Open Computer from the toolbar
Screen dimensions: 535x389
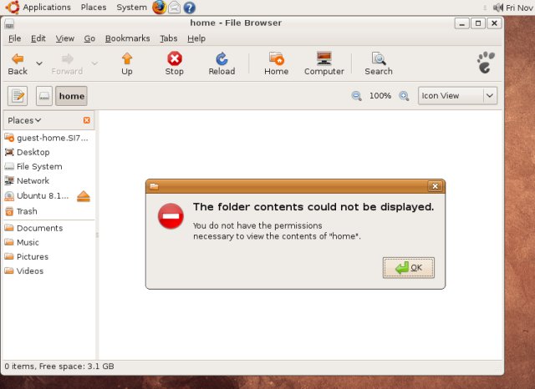324,63
